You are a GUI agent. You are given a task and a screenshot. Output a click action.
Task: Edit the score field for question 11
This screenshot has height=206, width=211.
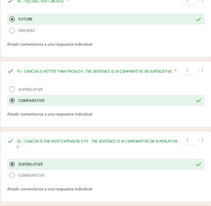coord(189,71)
